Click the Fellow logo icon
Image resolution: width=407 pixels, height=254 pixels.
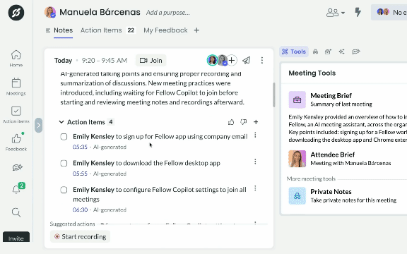click(16, 13)
